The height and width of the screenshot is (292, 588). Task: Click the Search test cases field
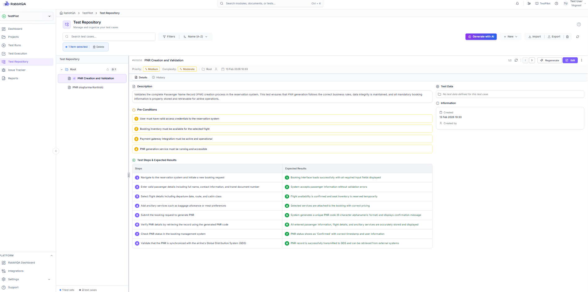[x=109, y=37]
